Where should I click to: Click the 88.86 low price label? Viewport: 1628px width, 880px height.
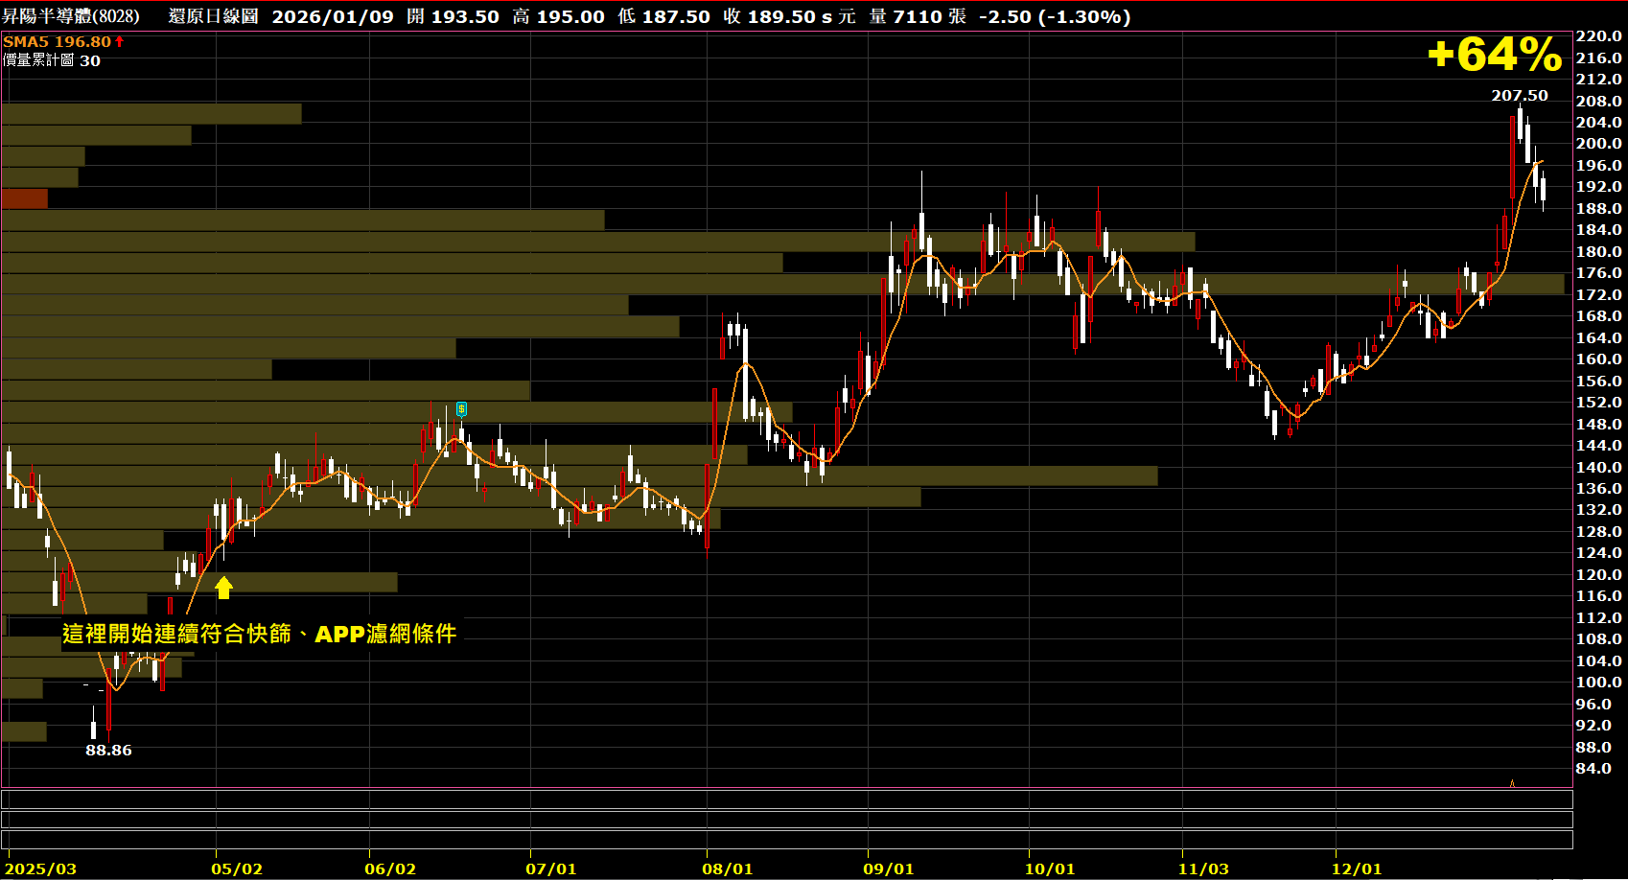pos(108,750)
